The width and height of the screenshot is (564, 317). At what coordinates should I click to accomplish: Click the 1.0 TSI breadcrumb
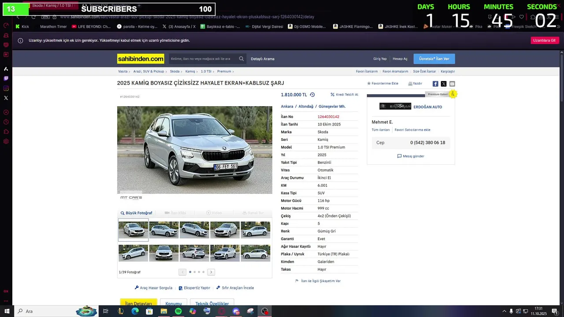206,71
